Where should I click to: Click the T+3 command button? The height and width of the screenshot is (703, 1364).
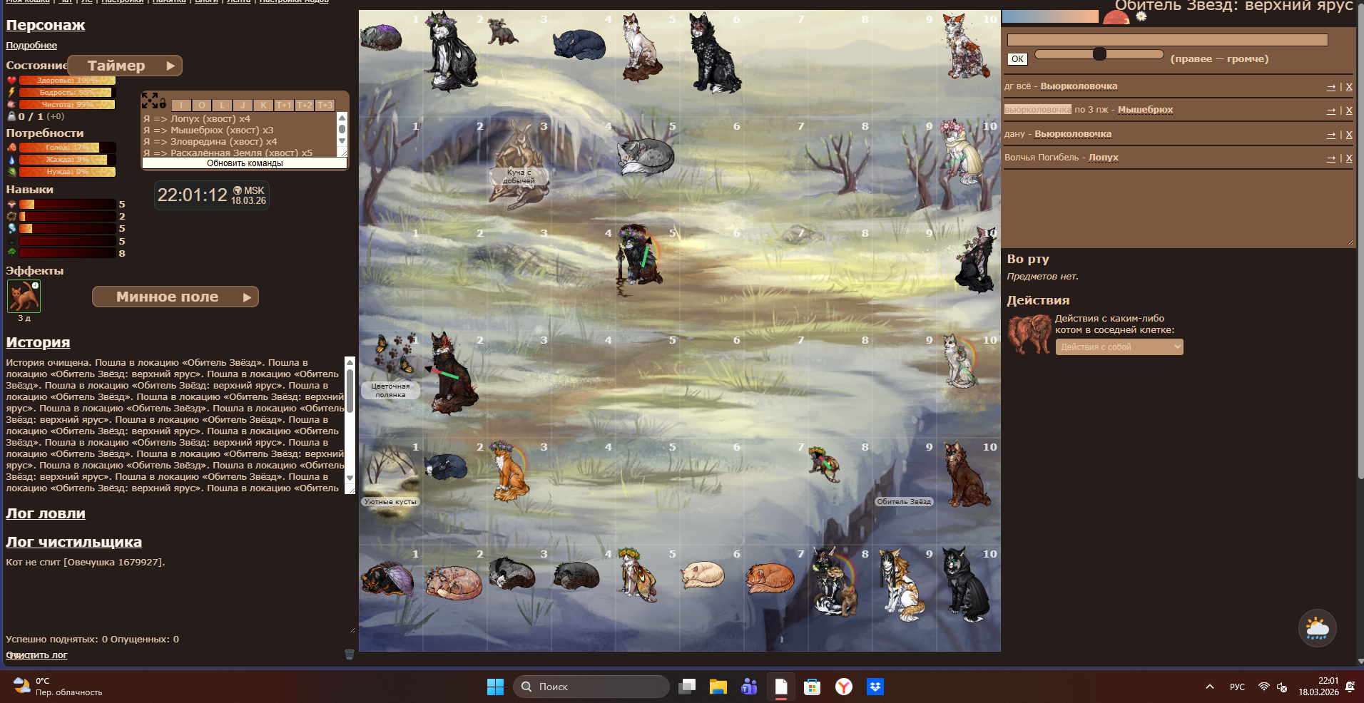[325, 105]
